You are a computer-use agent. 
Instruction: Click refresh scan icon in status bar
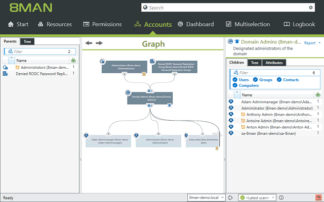tap(230, 197)
